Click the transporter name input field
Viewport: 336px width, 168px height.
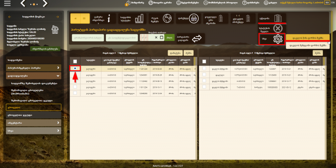pyautogui.click(x=88, y=38)
